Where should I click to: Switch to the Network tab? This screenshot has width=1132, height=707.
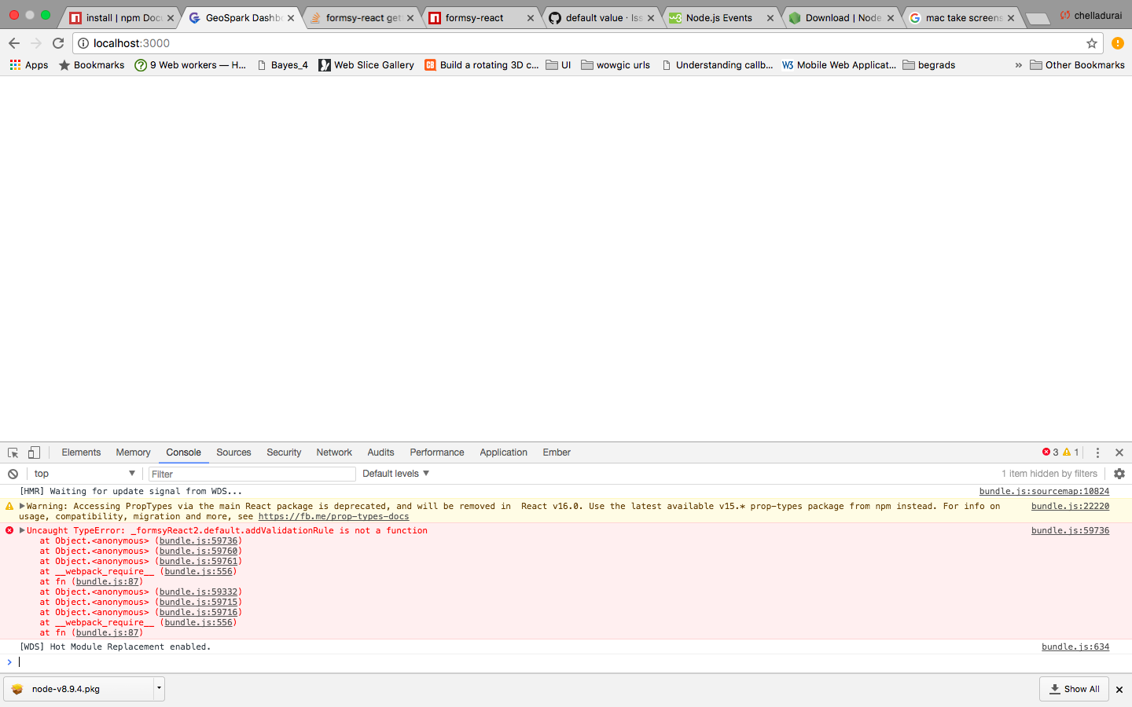click(x=333, y=452)
